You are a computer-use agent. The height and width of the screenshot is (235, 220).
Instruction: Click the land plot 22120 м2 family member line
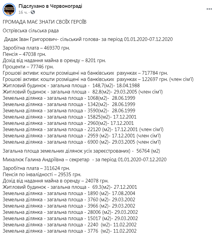(x=83, y=130)
